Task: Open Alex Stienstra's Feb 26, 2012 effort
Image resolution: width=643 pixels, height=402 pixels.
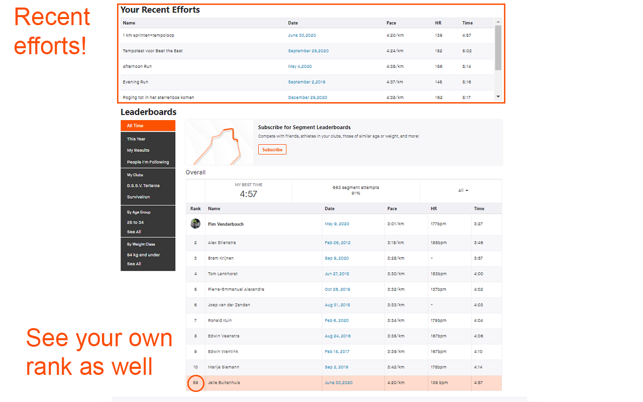Action: point(338,243)
